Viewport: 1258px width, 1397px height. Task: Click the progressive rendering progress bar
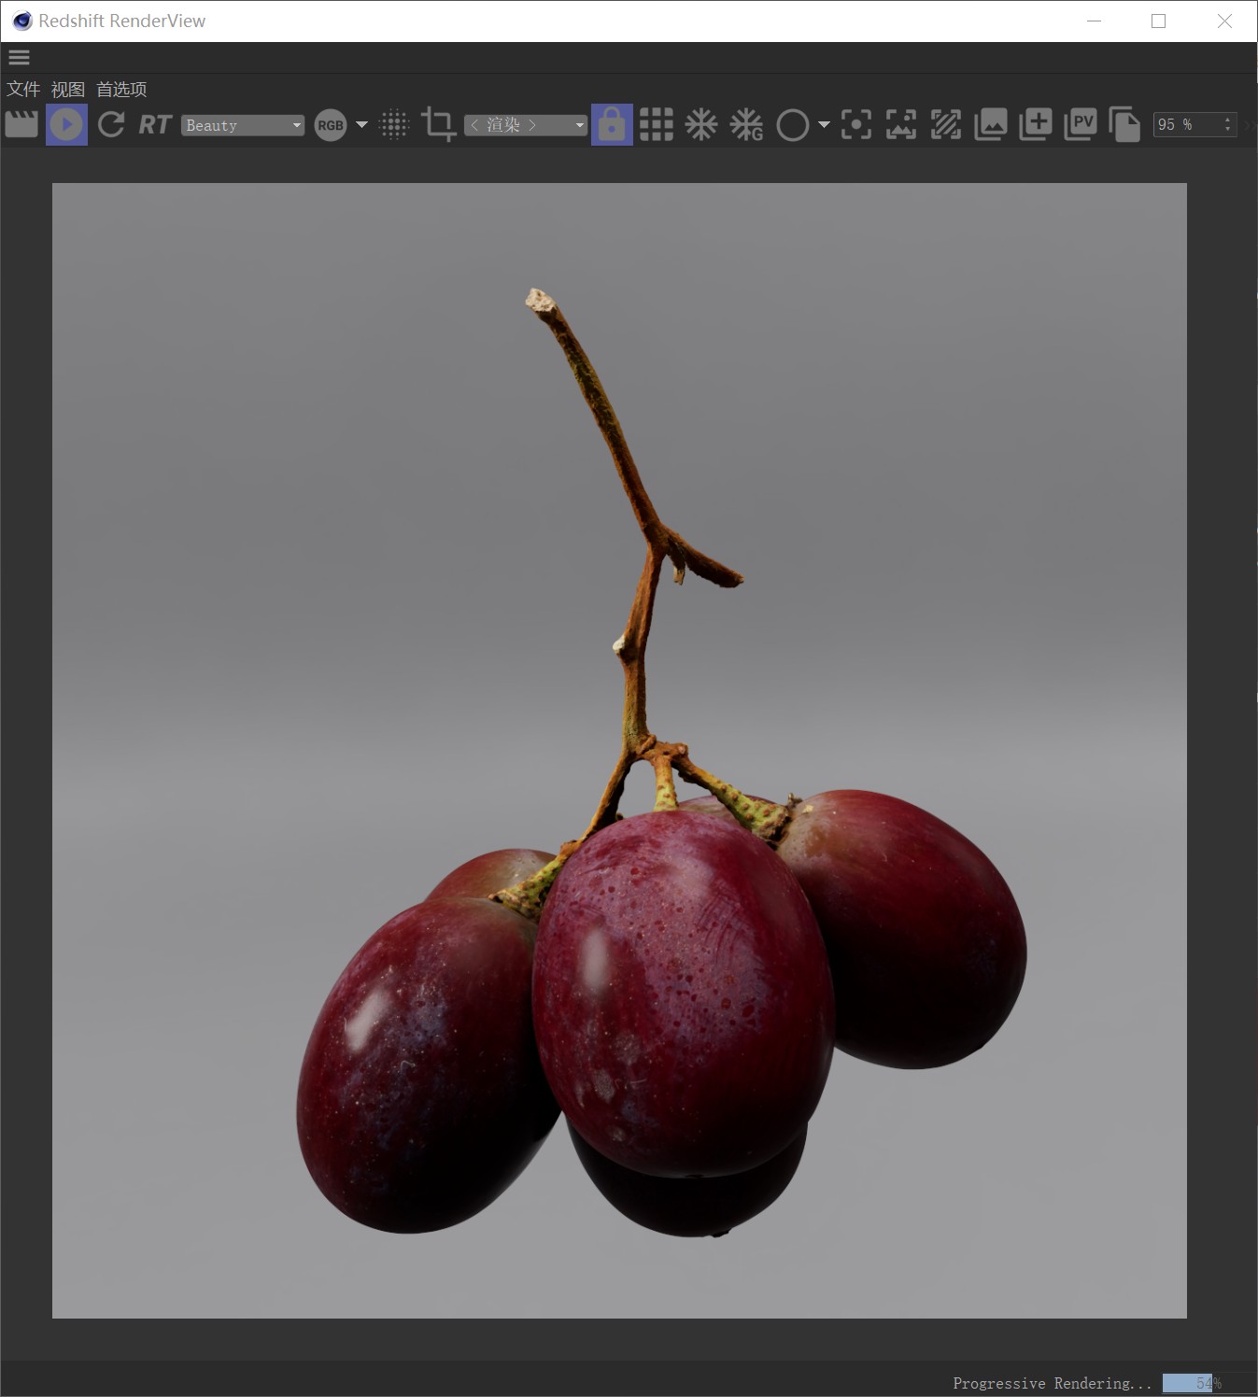pos(1209,1383)
